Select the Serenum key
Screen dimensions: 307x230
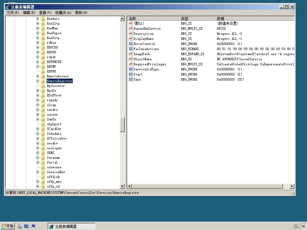coord(53,158)
